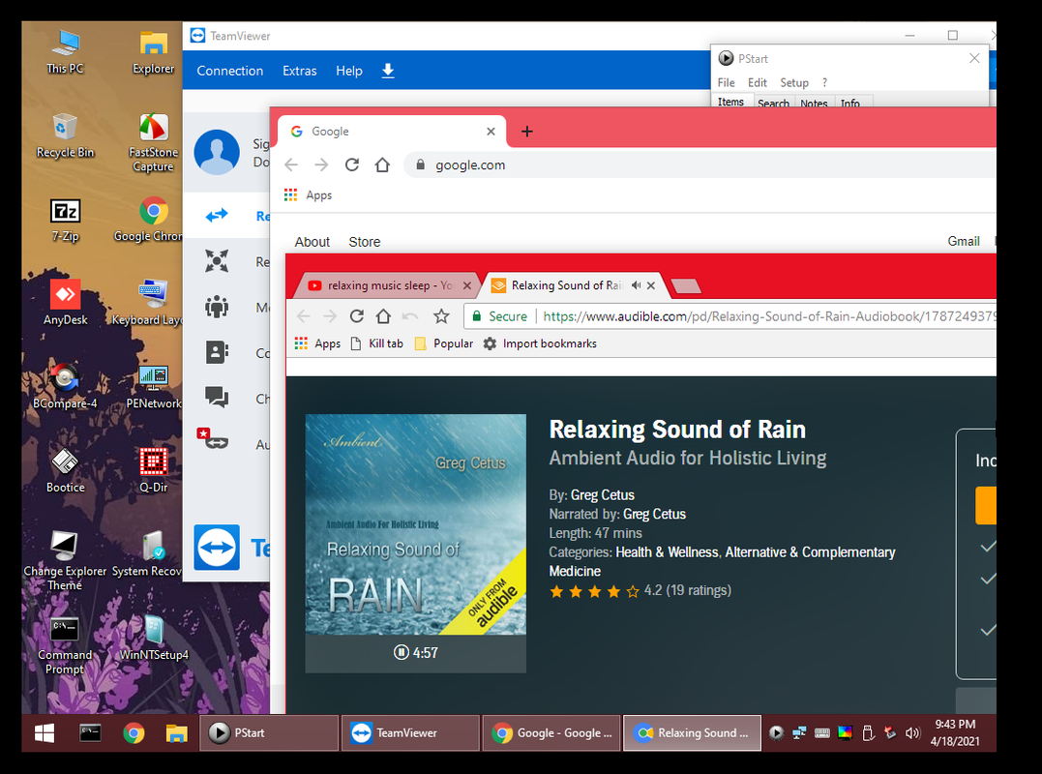Open the Store link on Google page

[x=365, y=242]
